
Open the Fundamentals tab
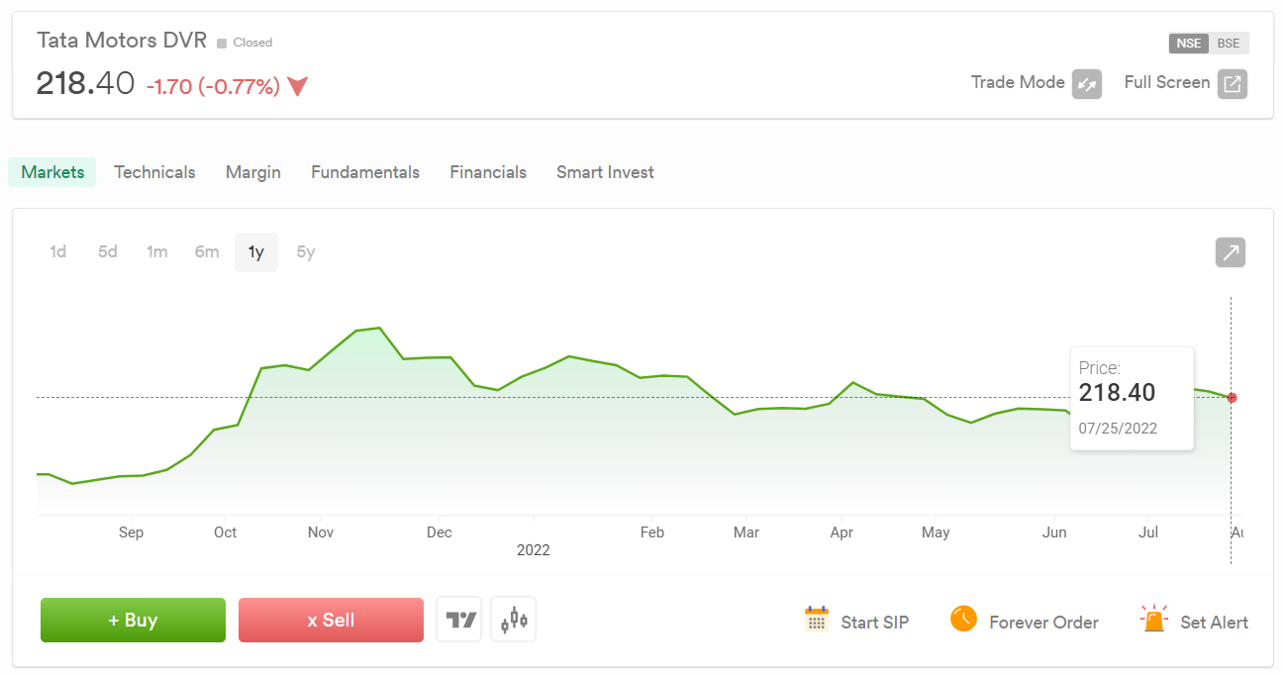365,172
